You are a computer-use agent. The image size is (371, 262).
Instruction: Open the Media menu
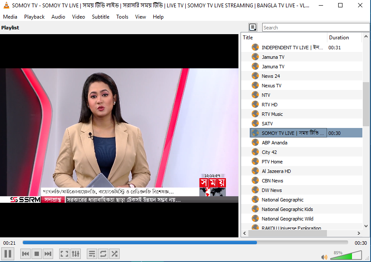pos(10,17)
